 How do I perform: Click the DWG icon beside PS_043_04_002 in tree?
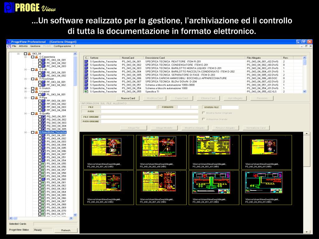pos(44,138)
